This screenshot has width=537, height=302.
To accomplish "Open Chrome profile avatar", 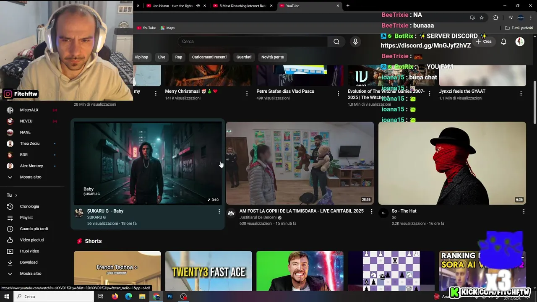I will (521, 18).
